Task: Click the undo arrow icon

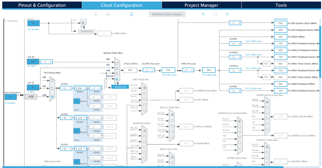Action: click(96, 14)
